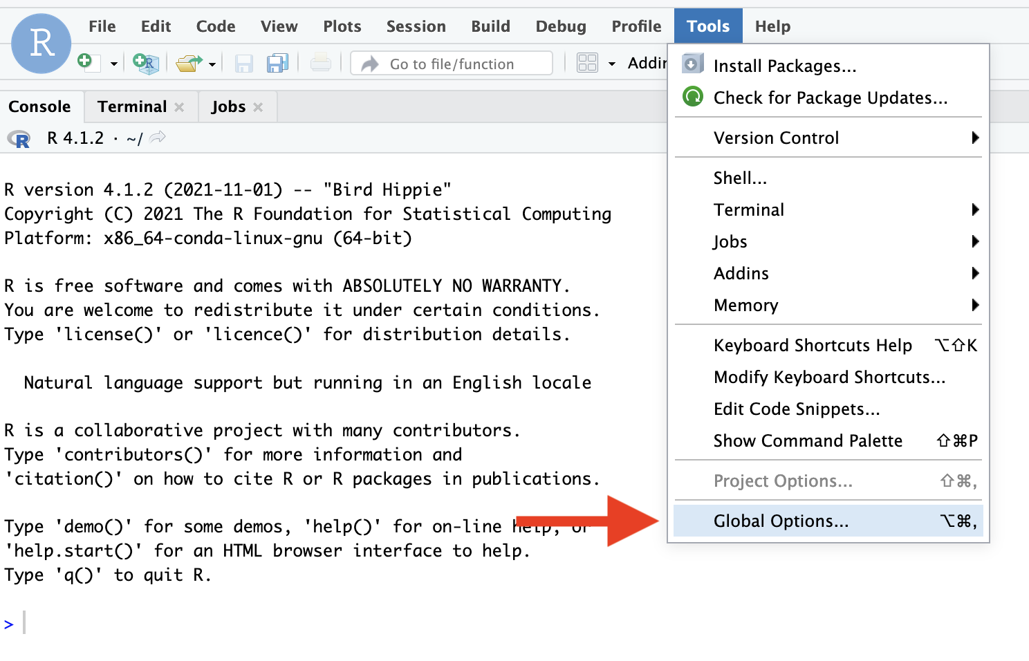Click the save file disk icon
The height and width of the screenshot is (661, 1029).
(x=244, y=64)
